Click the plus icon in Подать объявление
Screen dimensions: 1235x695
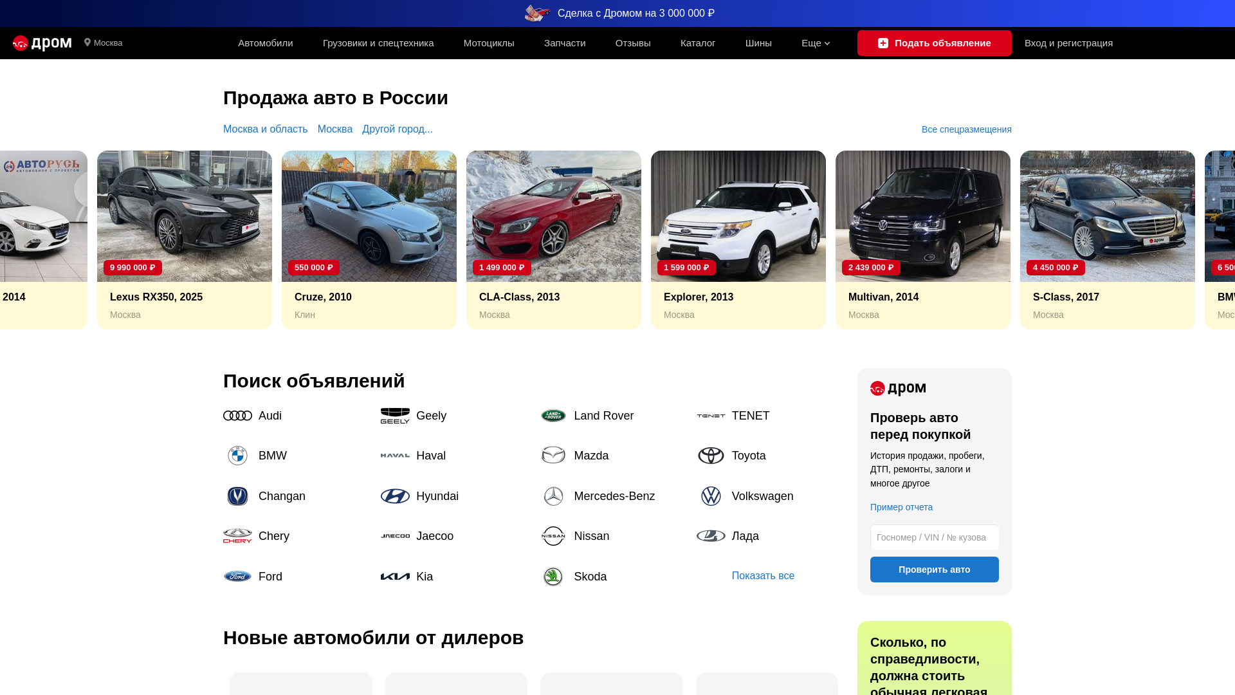(883, 43)
